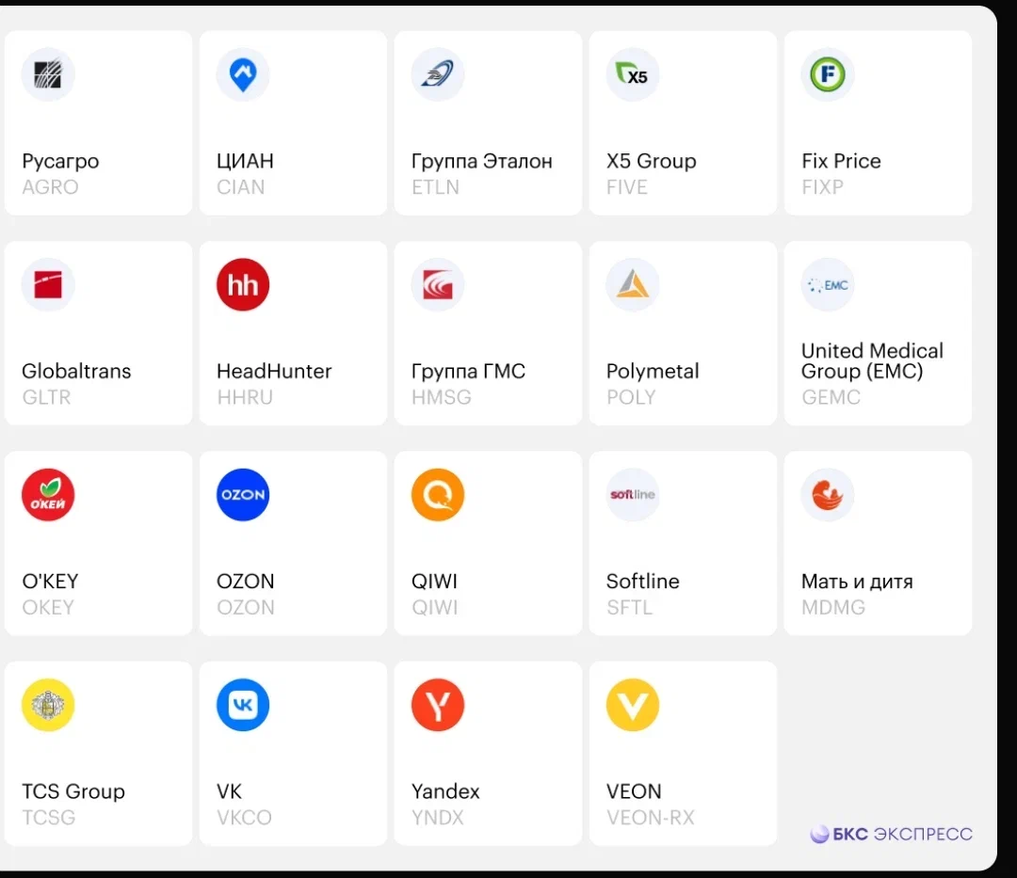Click the VEON-RX ticker text

point(651,818)
